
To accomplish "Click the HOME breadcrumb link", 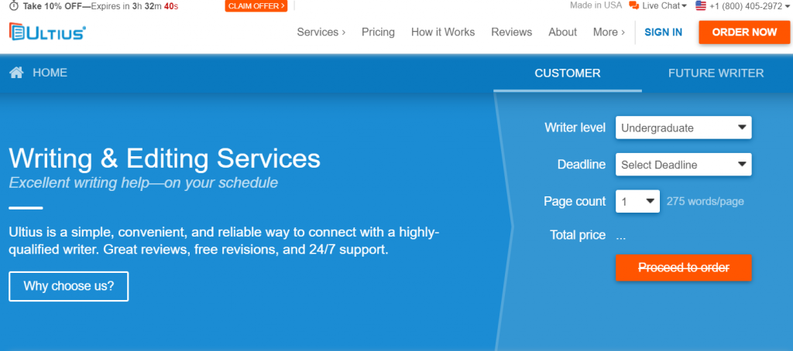I will pyautogui.click(x=50, y=73).
